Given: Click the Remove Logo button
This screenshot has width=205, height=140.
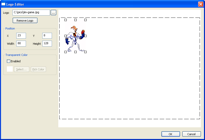Looking at the screenshot, I should coord(25,21).
